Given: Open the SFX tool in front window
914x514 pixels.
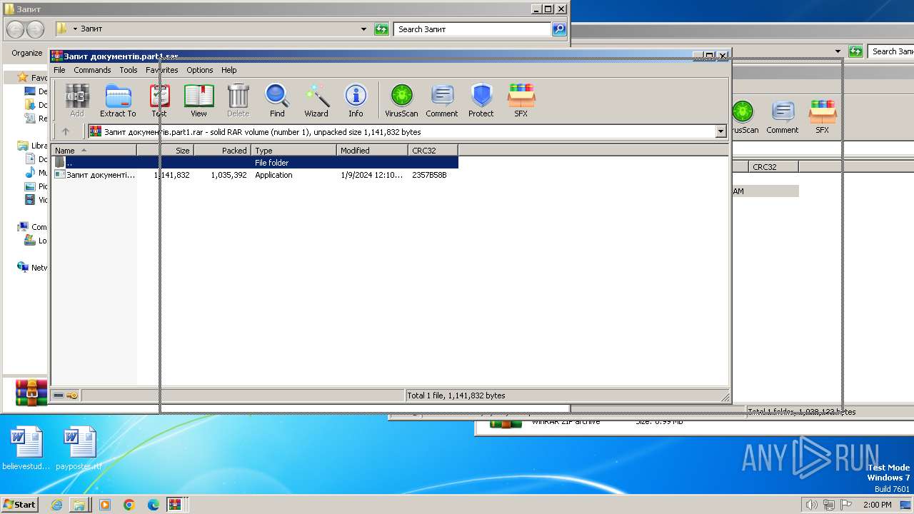Looking at the screenshot, I should tap(521, 100).
